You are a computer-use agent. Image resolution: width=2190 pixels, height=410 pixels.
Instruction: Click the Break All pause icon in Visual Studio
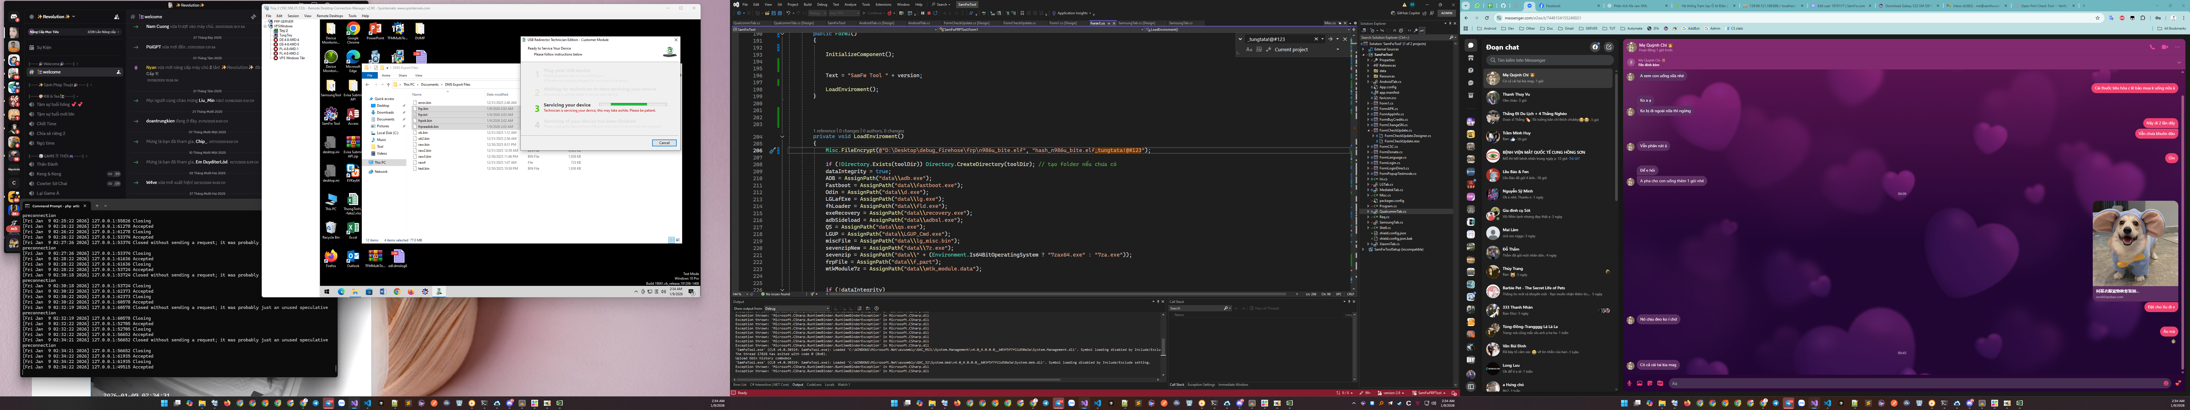coord(923,13)
